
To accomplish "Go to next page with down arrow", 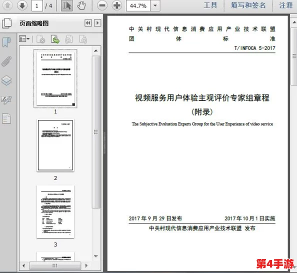I will click(x=22, y=5).
